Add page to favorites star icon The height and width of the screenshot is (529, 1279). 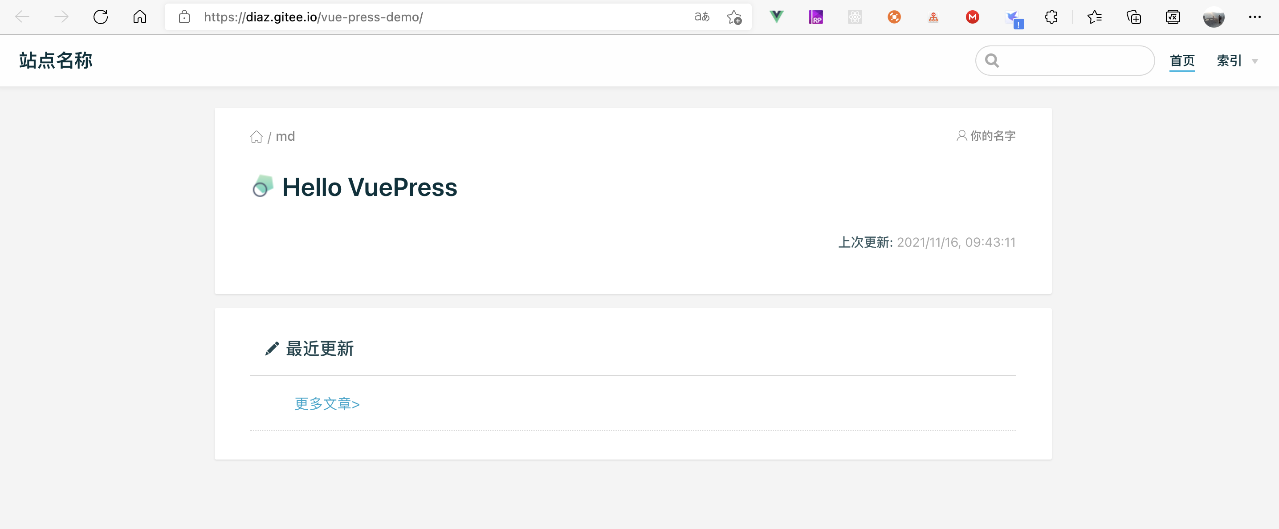tap(734, 17)
